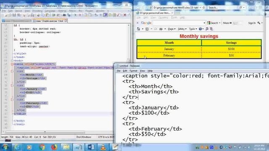
Task: Click Undo icon in Notepad++ toolbar
Action: click(x=53, y=15)
